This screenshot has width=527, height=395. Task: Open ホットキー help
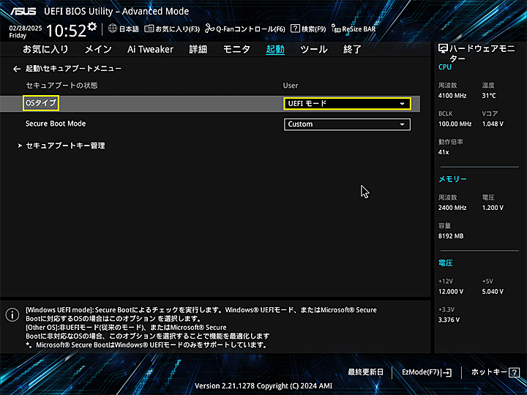click(496, 372)
